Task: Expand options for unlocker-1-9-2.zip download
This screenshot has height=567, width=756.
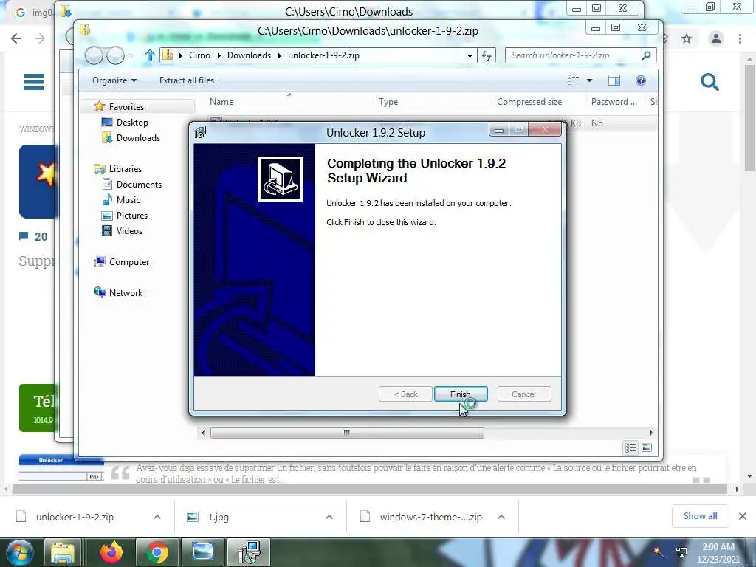Action: click(157, 517)
